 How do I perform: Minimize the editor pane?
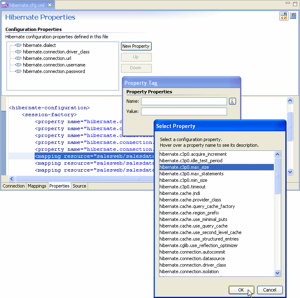point(287,3)
